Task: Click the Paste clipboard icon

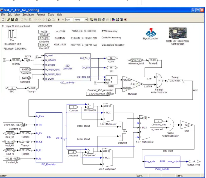Action: (x=30, y=20)
